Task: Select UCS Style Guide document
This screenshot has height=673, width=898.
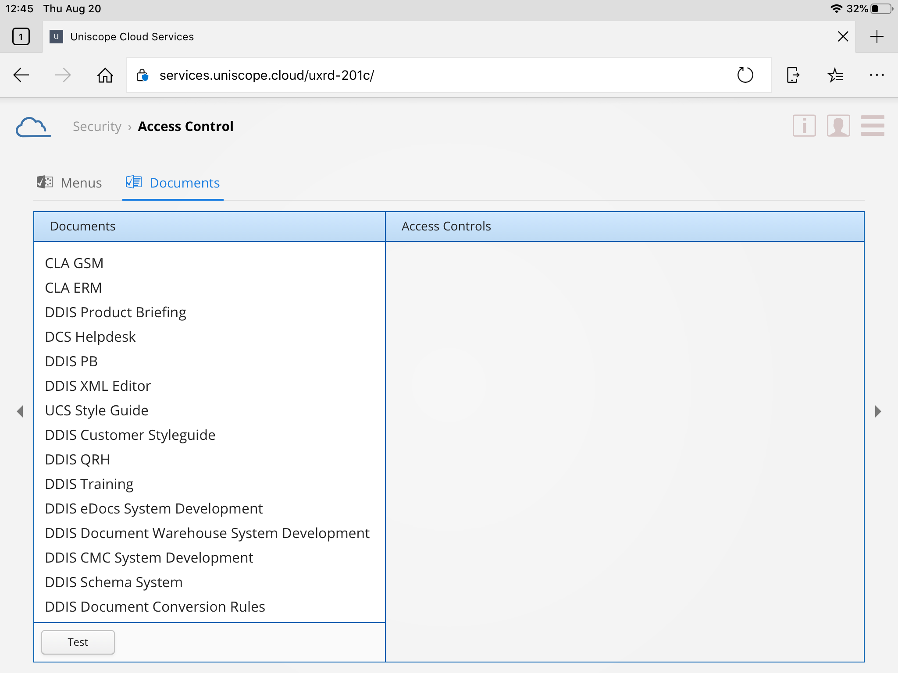Action: pos(96,411)
